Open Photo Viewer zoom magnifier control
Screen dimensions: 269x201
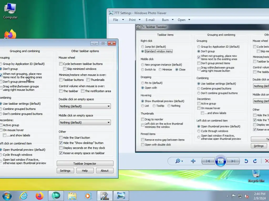coord(178,161)
